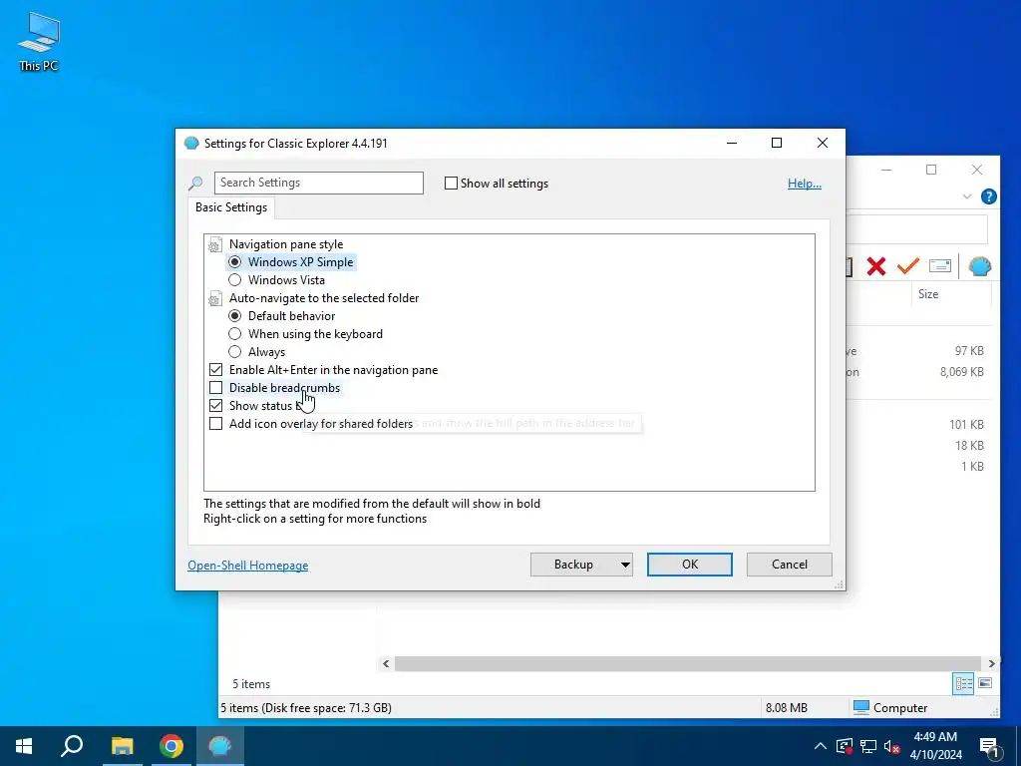Launch Google Chrome from the taskbar
Screen dimensions: 1021x766
[x=171, y=746]
